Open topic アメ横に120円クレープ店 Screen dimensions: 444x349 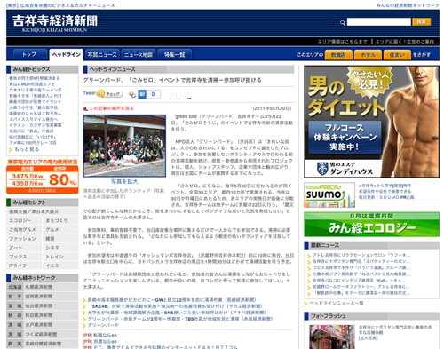[33, 143]
